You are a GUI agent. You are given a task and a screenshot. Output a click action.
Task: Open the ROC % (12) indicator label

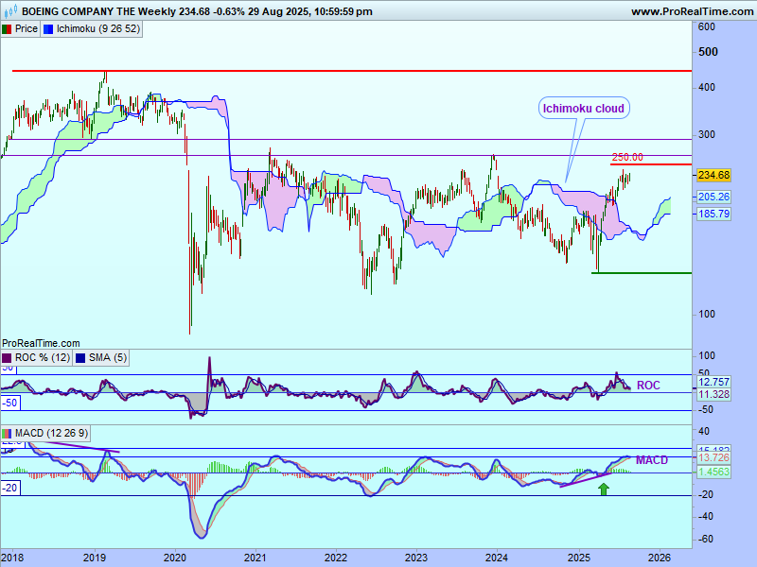click(x=43, y=358)
